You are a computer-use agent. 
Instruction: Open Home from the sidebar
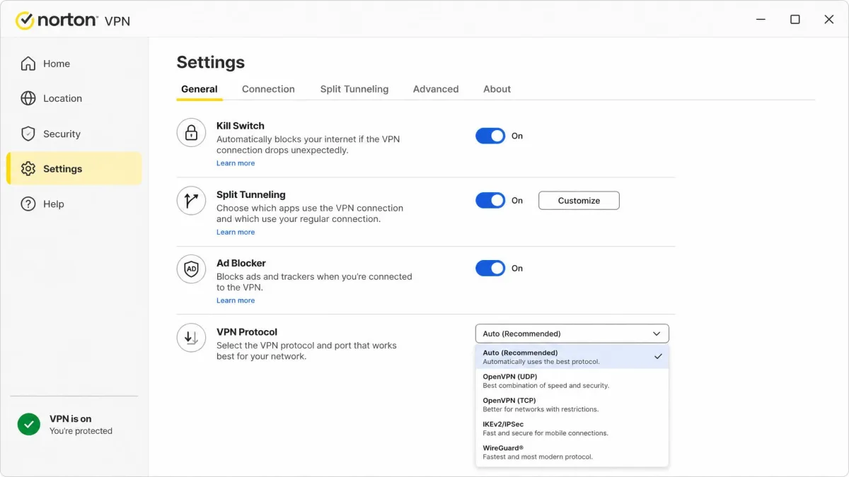click(74, 64)
